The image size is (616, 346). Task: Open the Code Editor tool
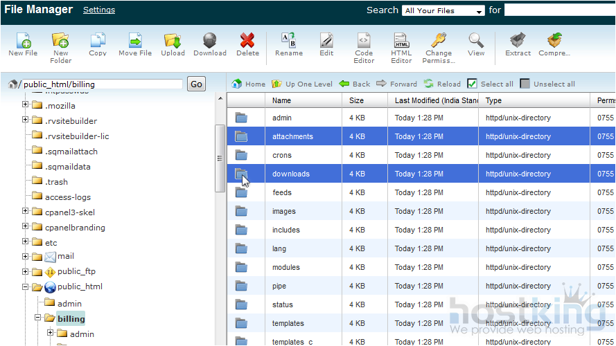(x=364, y=41)
